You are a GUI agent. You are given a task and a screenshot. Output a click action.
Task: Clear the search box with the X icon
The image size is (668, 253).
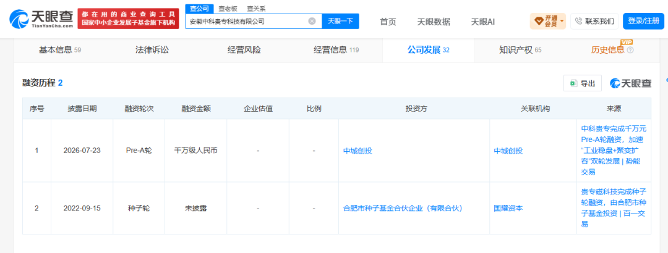tap(312, 21)
